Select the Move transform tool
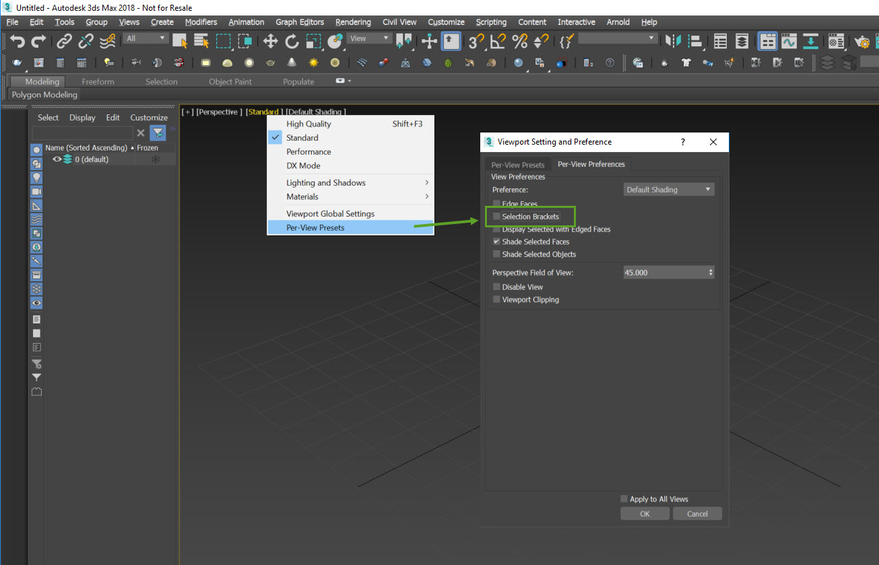 [270, 42]
